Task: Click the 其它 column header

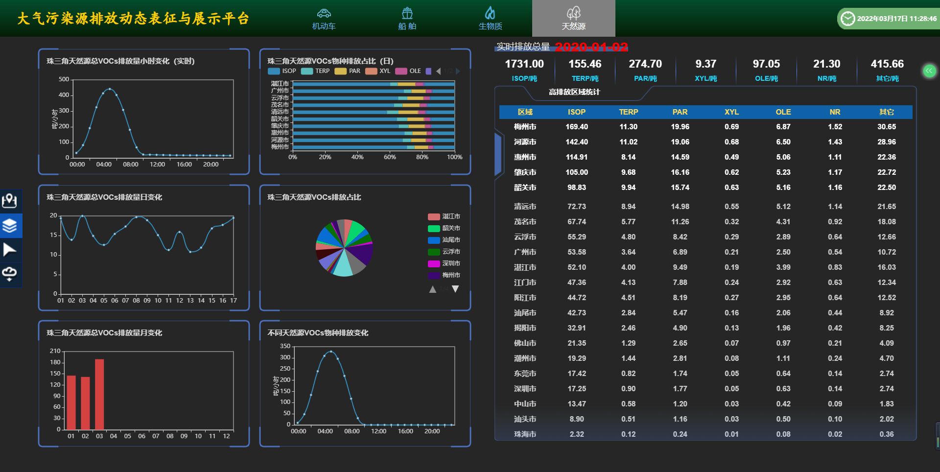Action: tap(887, 112)
